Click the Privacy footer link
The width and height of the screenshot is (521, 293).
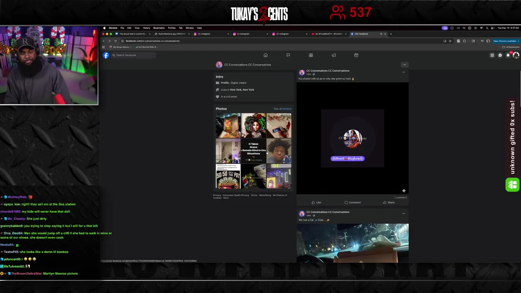coord(217,195)
